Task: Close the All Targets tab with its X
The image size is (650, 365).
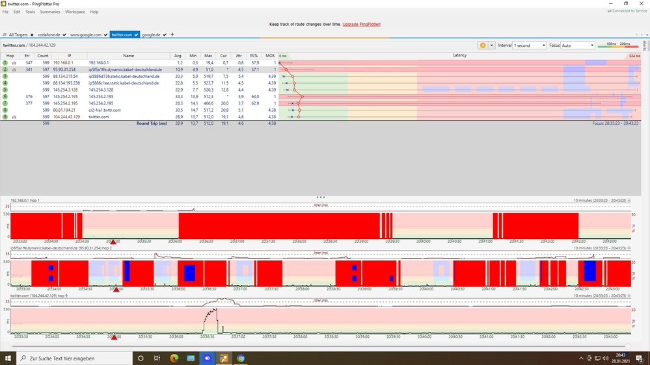Action: coord(32,35)
